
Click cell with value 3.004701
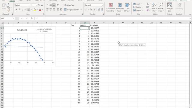[94, 103]
